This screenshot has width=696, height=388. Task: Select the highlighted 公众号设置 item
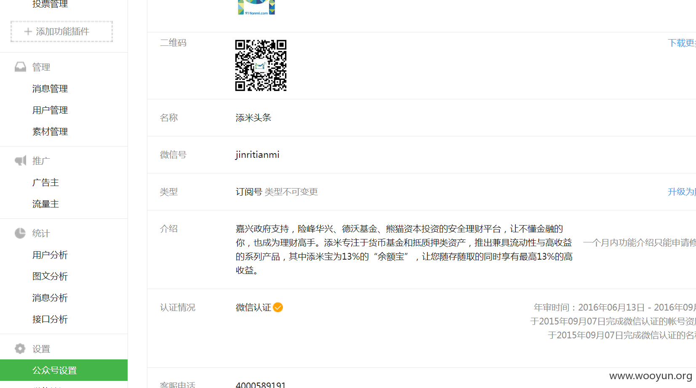pyautogui.click(x=64, y=370)
